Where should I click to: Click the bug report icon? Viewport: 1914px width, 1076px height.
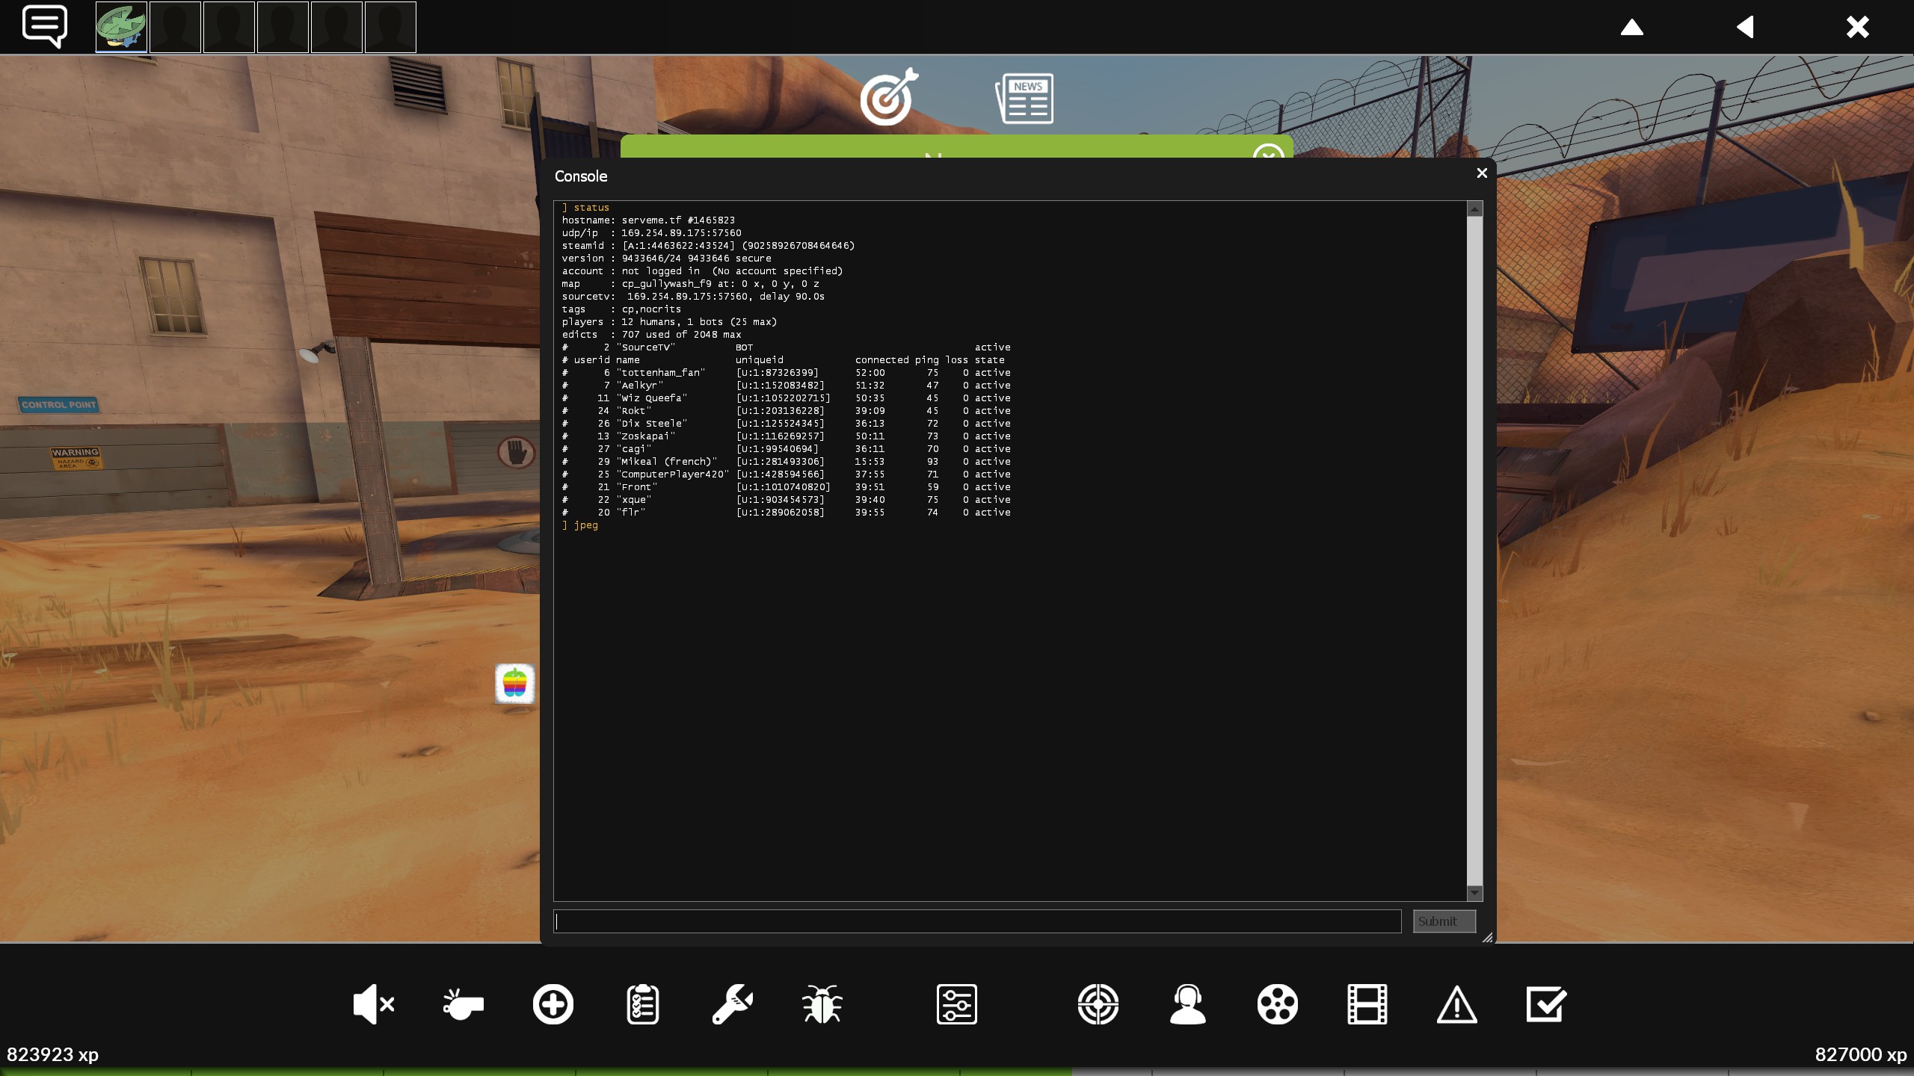(822, 1004)
